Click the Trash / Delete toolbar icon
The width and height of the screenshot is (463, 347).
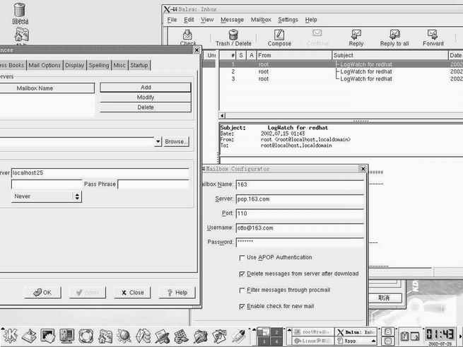coord(233,37)
